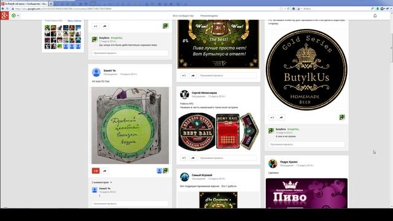Open The Constanta's label image
Image resolution: width=393 pixels, height=221 pixels.
tap(219, 200)
